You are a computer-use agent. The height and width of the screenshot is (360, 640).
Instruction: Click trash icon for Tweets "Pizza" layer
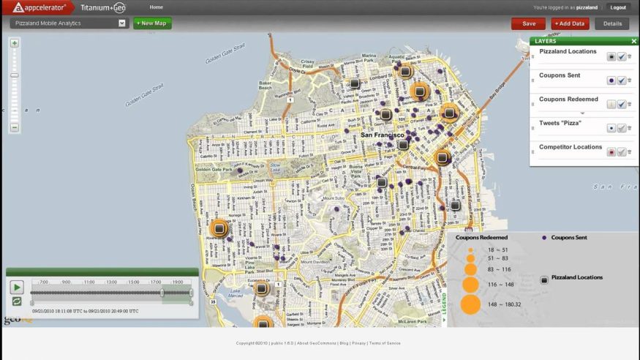(x=630, y=128)
